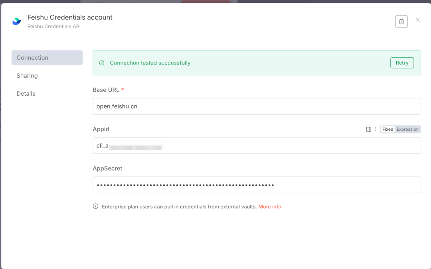
Task: Click into the Appid input field
Action: pyautogui.click(x=257, y=145)
